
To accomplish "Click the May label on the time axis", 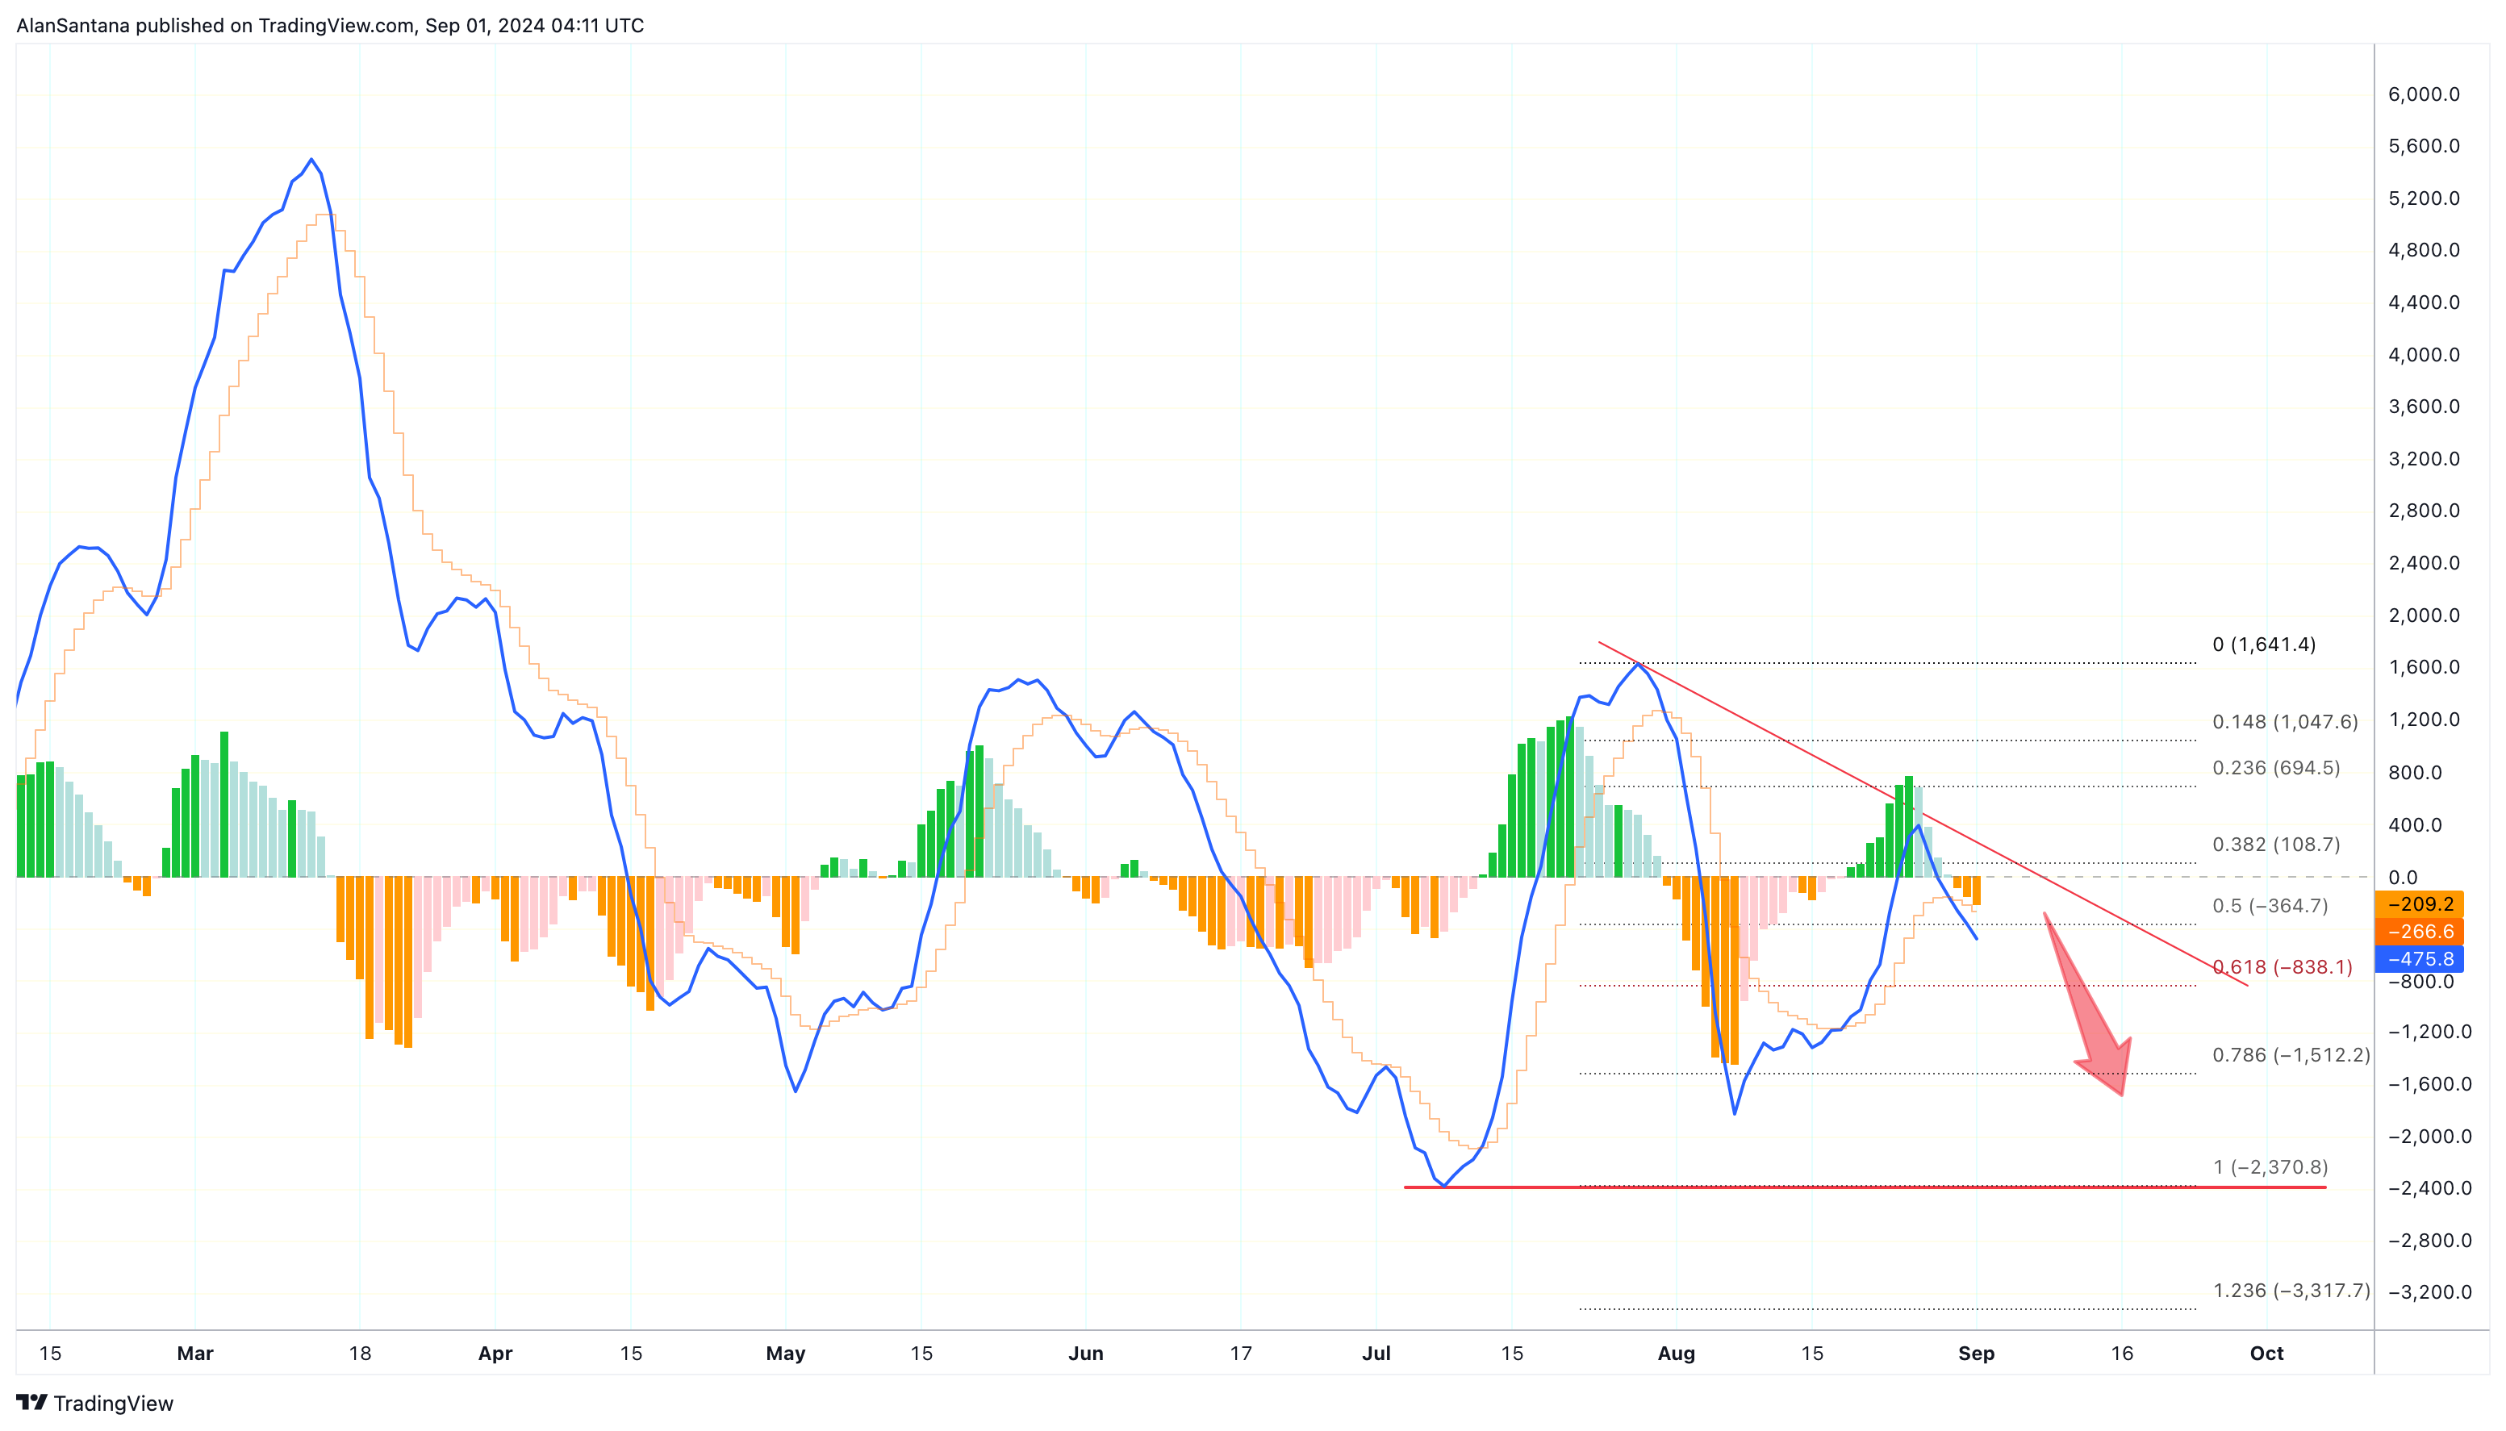I will (785, 1354).
